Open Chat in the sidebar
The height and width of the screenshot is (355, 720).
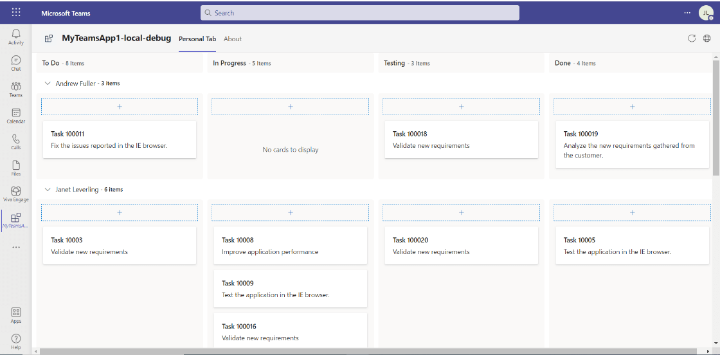16,62
